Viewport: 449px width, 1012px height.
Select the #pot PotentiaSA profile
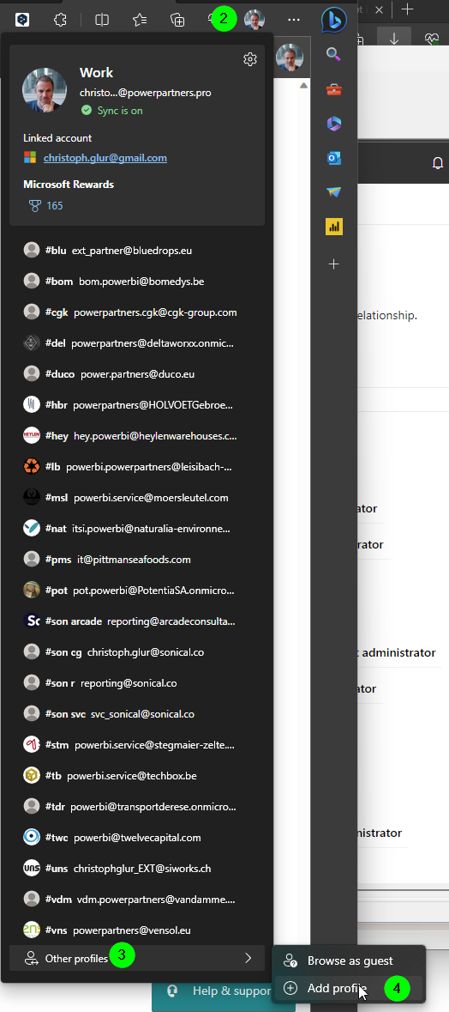137,590
